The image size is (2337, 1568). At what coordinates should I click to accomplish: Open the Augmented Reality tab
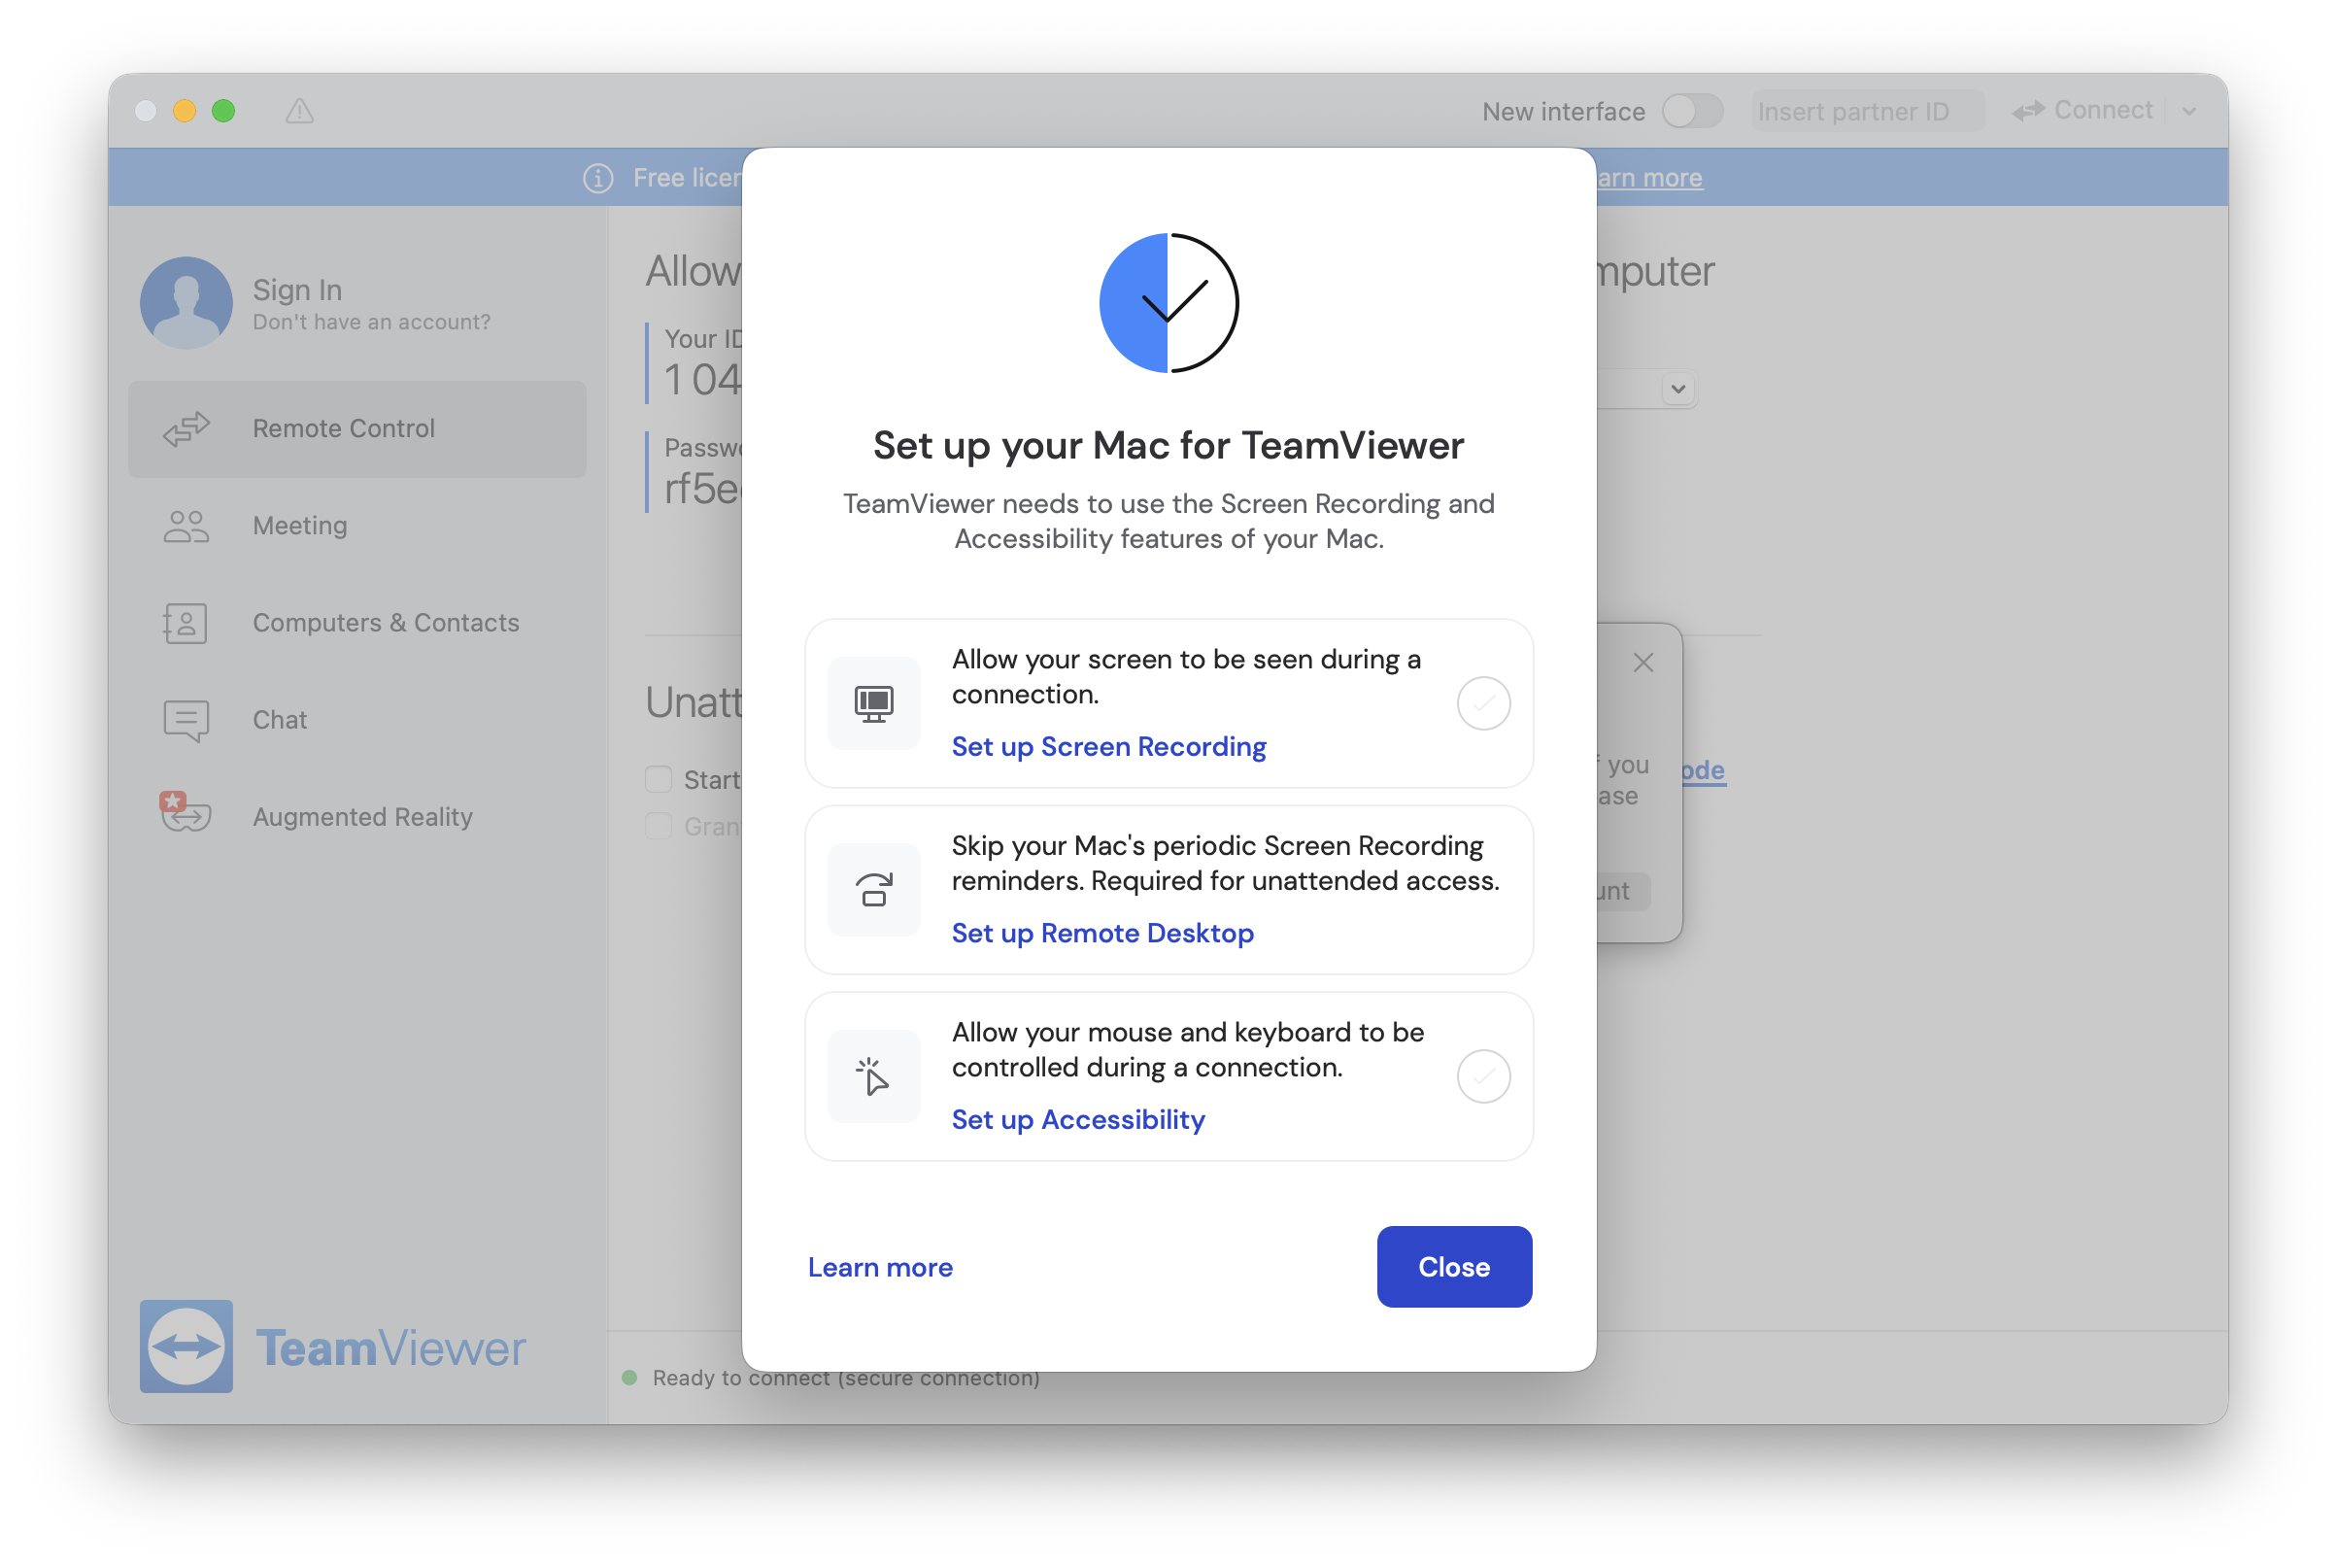click(356, 817)
